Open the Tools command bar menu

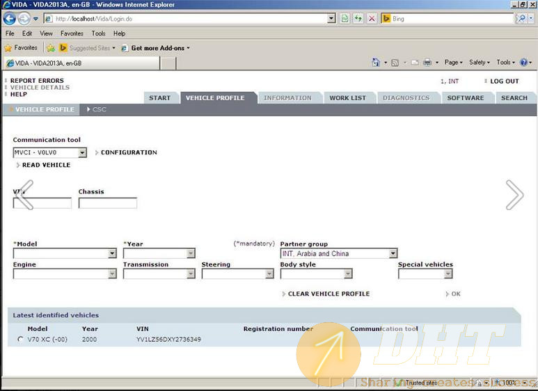coord(506,63)
